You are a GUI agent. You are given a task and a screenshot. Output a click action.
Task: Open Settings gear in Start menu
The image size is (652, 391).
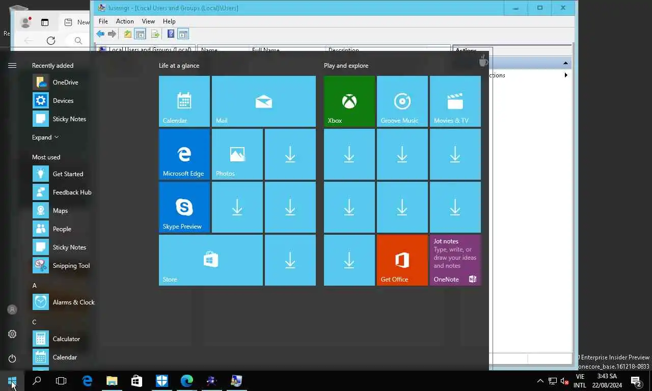pyautogui.click(x=12, y=334)
